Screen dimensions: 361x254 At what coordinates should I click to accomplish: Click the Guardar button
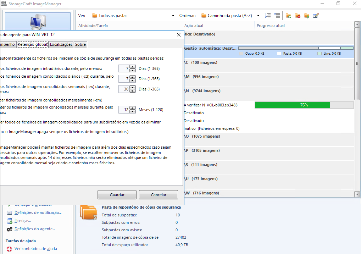pos(117,195)
